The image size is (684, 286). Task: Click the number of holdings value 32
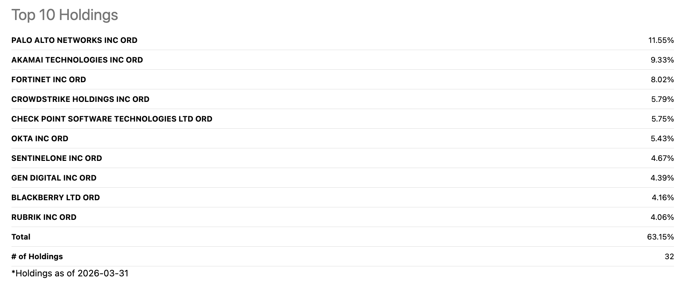[x=669, y=257]
